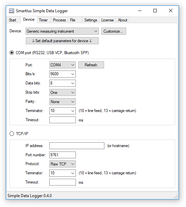This screenshot has height=207, width=186.
Task: Expand the Data bits dropdown
Action: click(x=63, y=83)
